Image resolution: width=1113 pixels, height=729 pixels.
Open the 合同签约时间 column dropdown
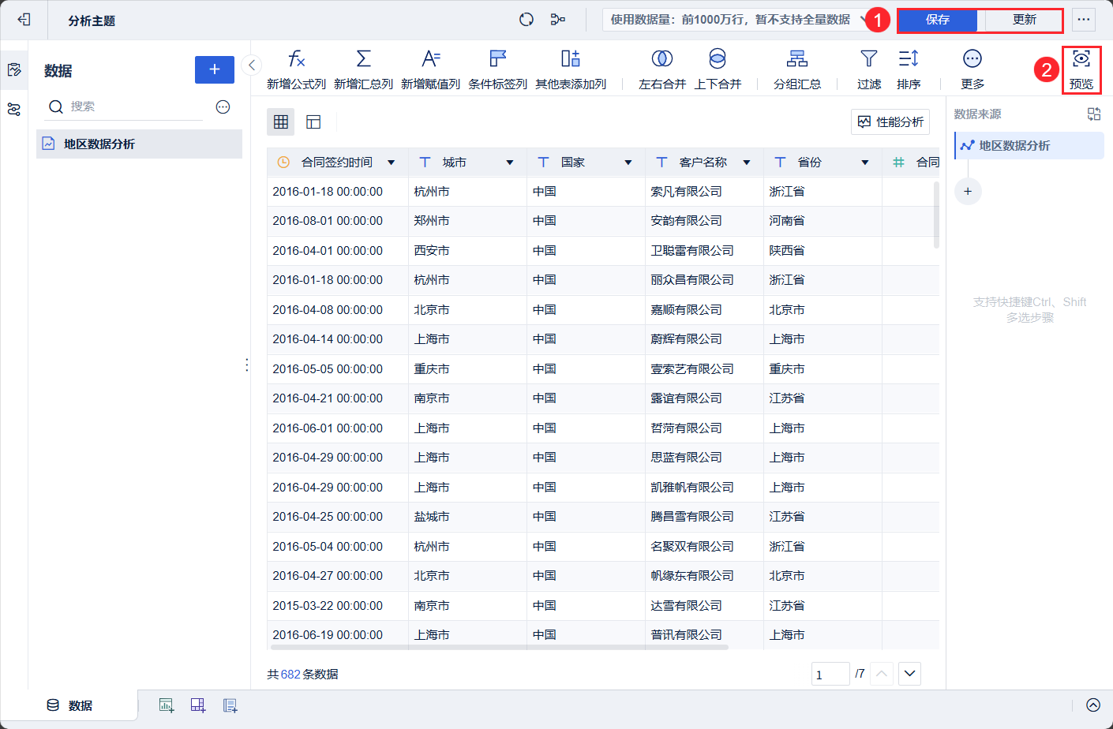click(392, 163)
